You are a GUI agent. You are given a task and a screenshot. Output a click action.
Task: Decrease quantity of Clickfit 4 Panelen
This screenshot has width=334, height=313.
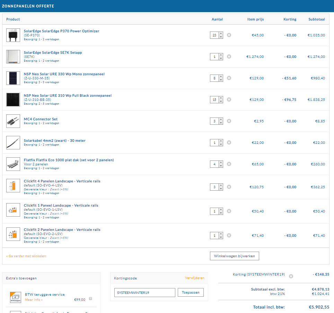pyautogui.click(x=221, y=189)
